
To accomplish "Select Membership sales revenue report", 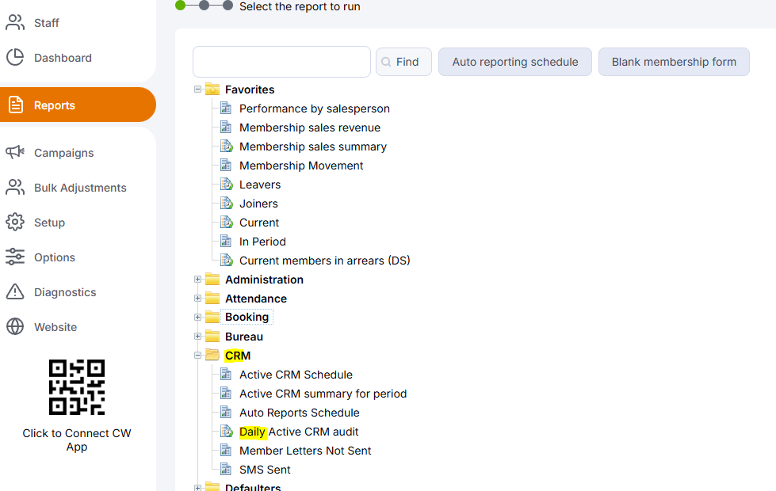I will click(310, 128).
